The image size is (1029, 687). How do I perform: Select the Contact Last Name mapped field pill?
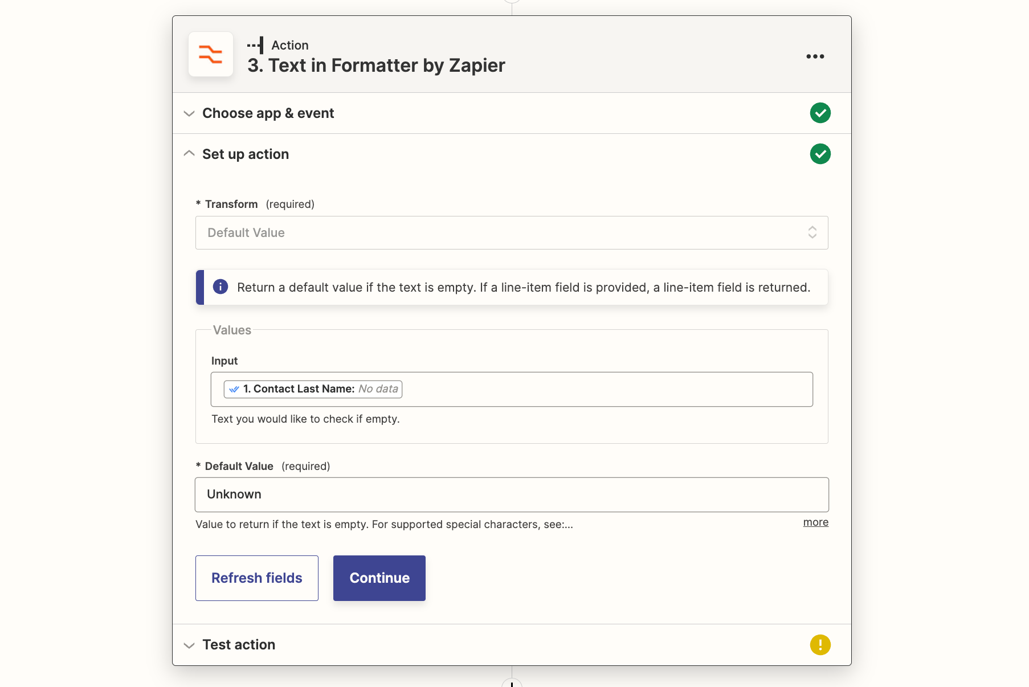(x=312, y=389)
